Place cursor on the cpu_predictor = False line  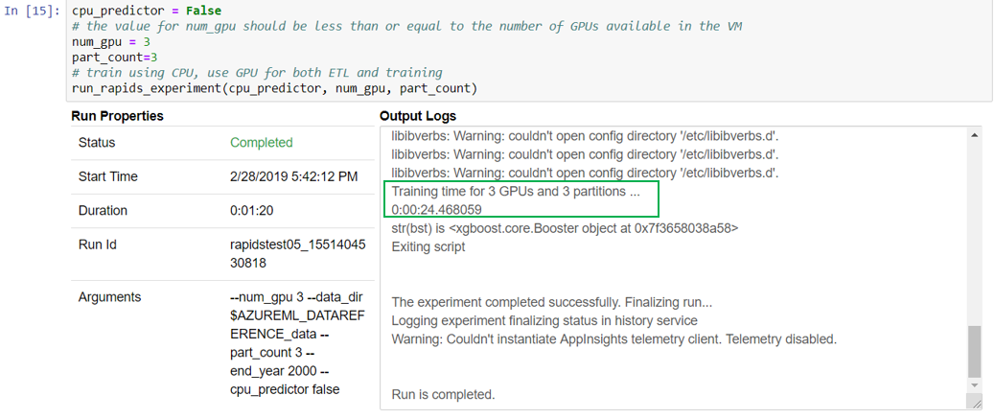point(147,12)
